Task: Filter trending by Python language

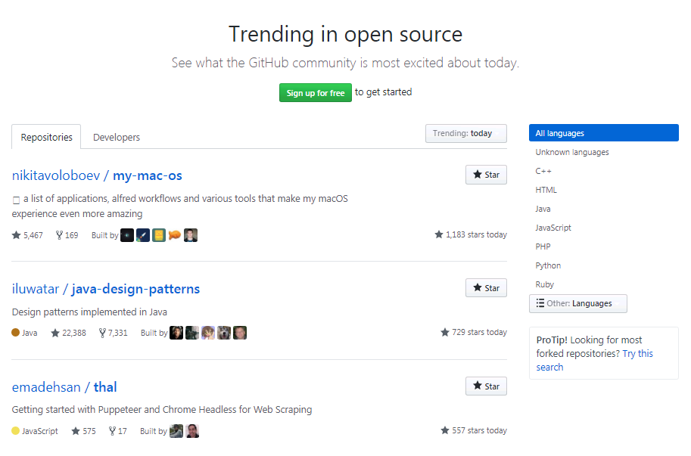Action: (548, 265)
